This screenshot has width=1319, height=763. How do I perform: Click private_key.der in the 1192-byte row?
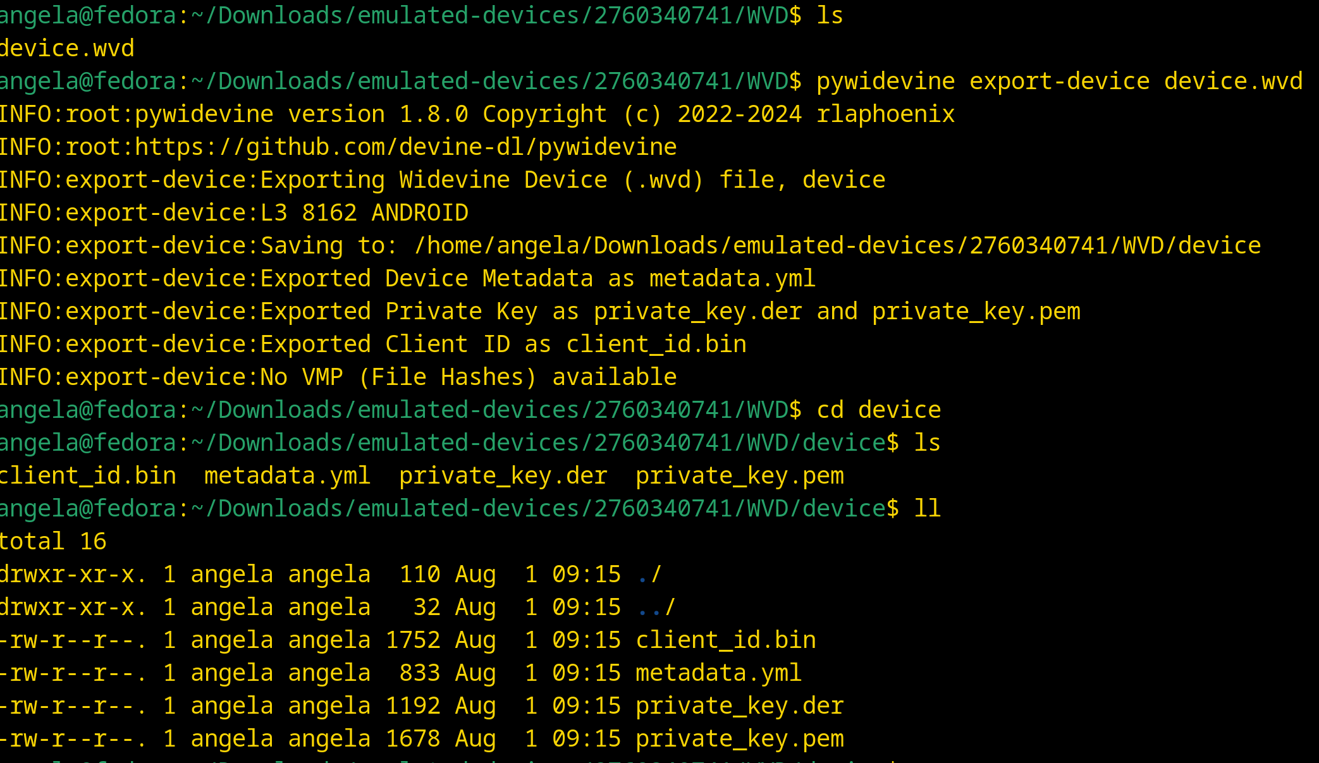click(739, 706)
